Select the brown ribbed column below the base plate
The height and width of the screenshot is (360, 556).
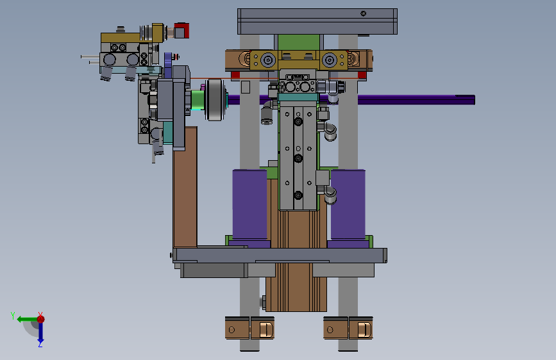[x=296, y=287]
